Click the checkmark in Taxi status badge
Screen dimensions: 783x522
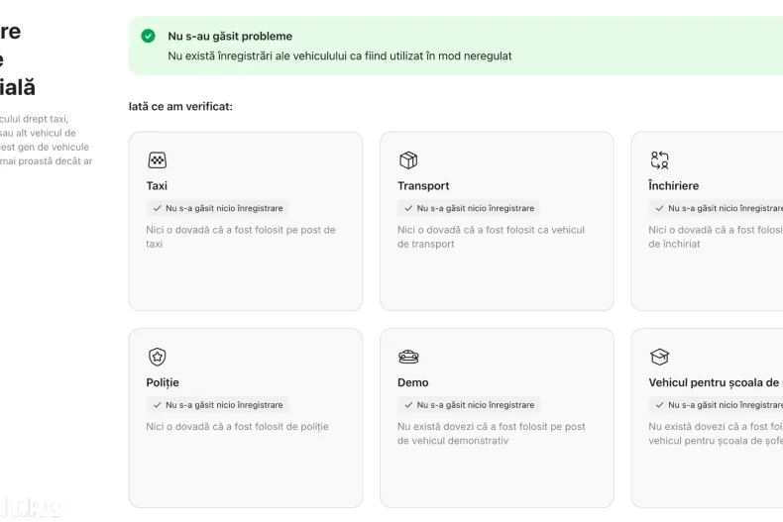coord(158,209)
